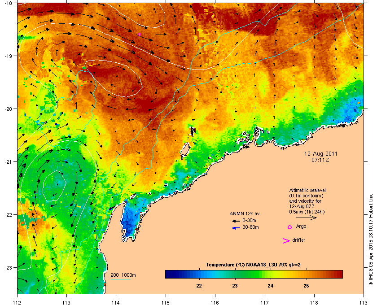Click the "118" longitude axis label

coord(314,303)
